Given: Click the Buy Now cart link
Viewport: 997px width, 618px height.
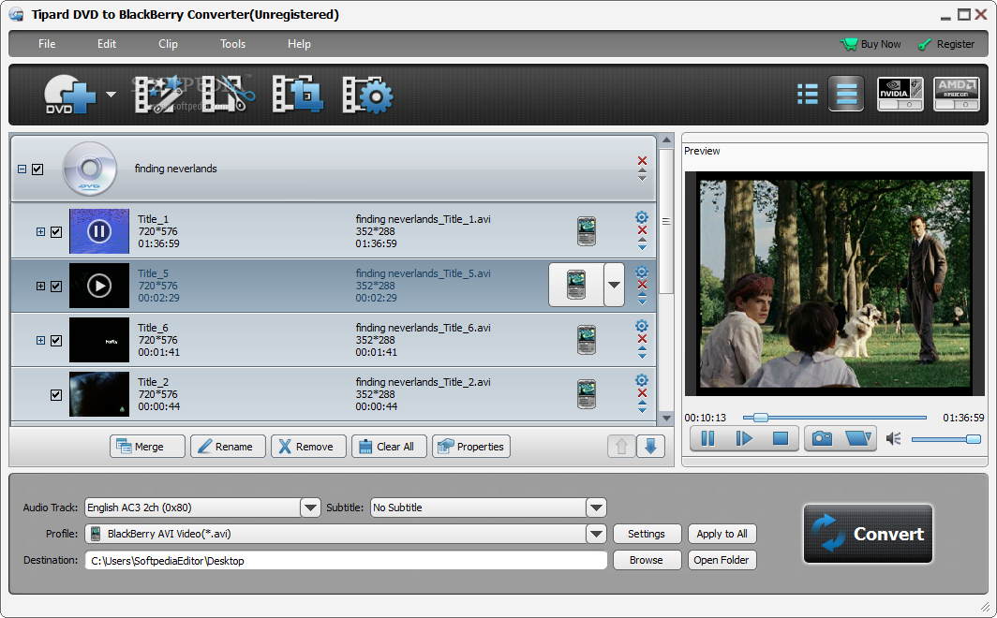Looking at the screenshot, I should [871, 44].
